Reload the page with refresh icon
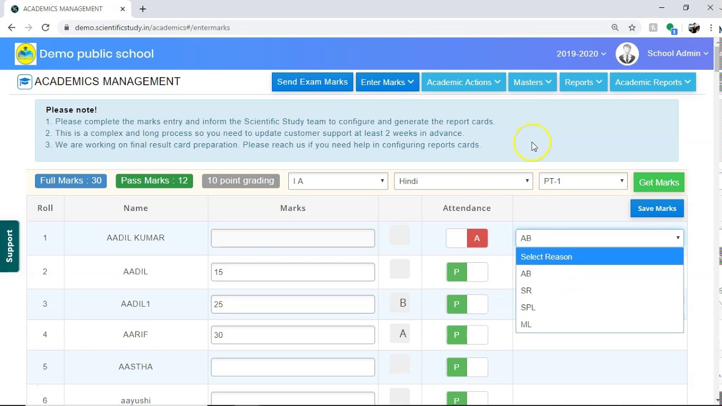Viewport: 722px width, 406px height. [x=46, y=27]
